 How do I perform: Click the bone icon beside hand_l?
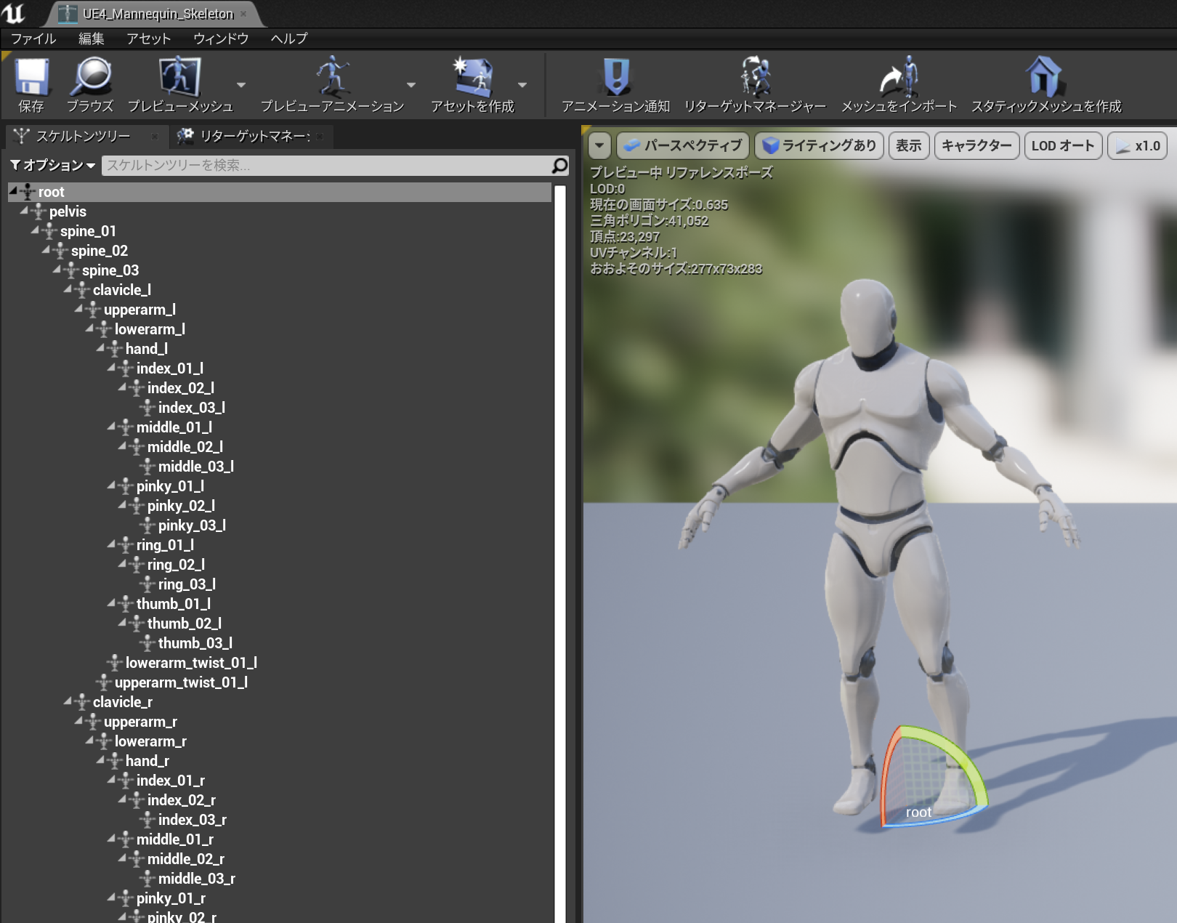click(x=115, y=349)
